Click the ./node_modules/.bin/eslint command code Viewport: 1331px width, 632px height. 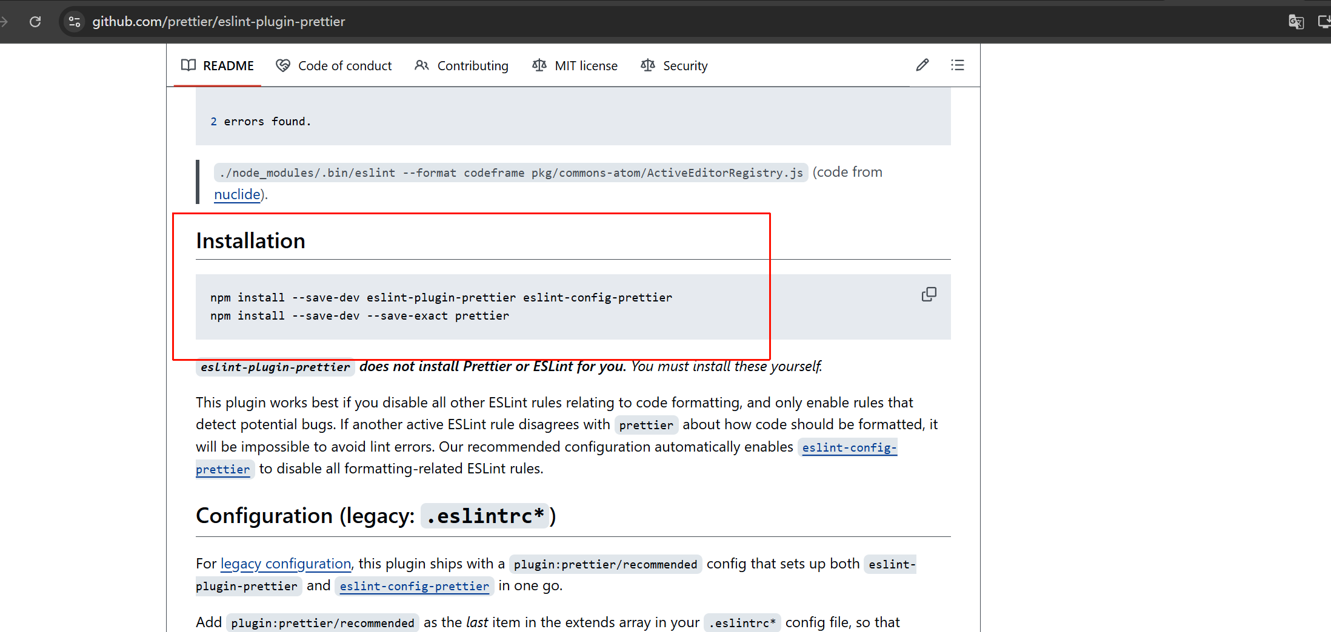[x=511, y=173]
